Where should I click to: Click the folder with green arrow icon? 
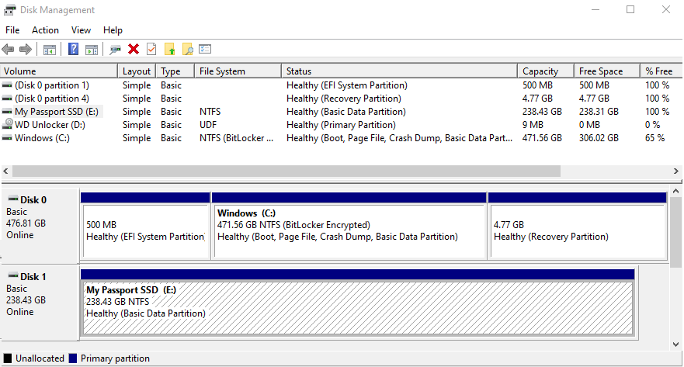(169, 50)
